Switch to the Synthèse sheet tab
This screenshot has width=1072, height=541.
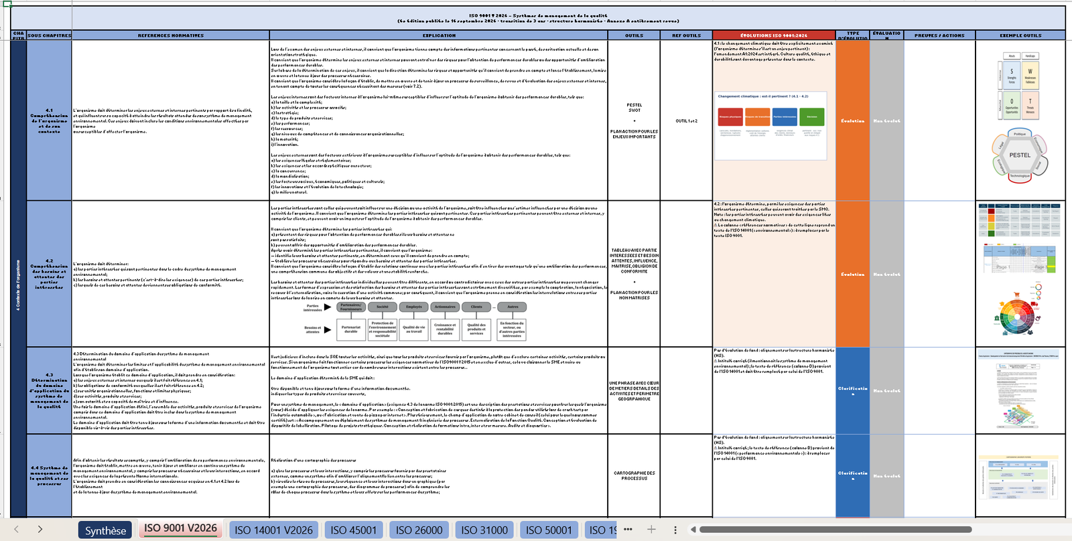pos(105,530)
